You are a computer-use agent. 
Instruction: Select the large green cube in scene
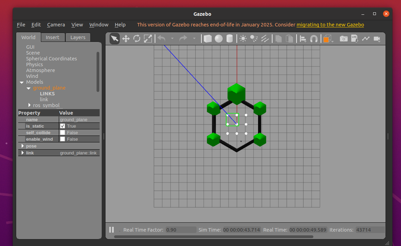pos(236,94)
